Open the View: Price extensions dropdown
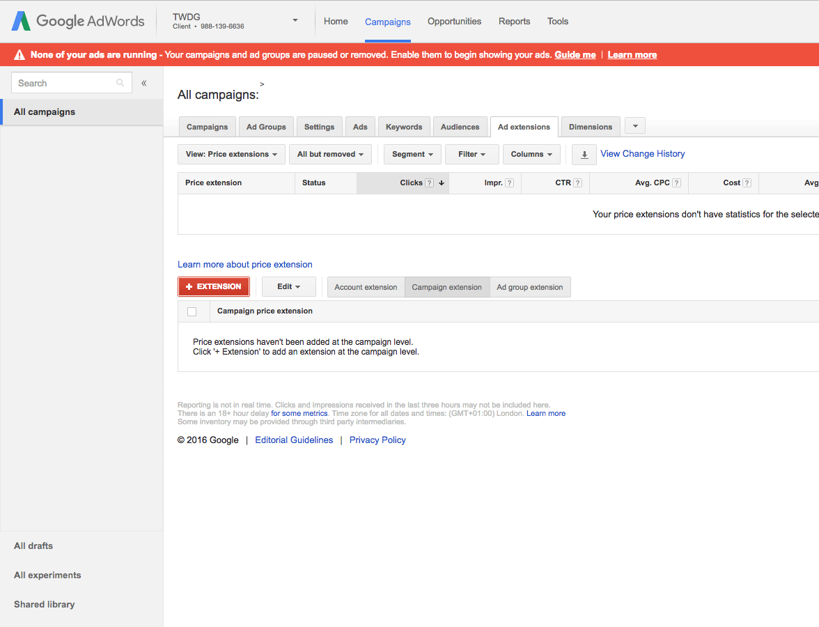This screenshot has height=627, width=819. (231, 155)
